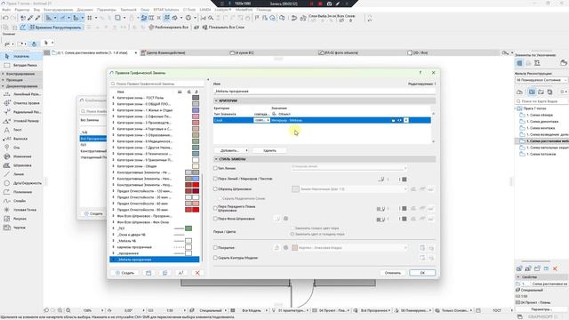
Task: Enable the Покрытие surface override checkbox
Action: [x=215, y=247]
